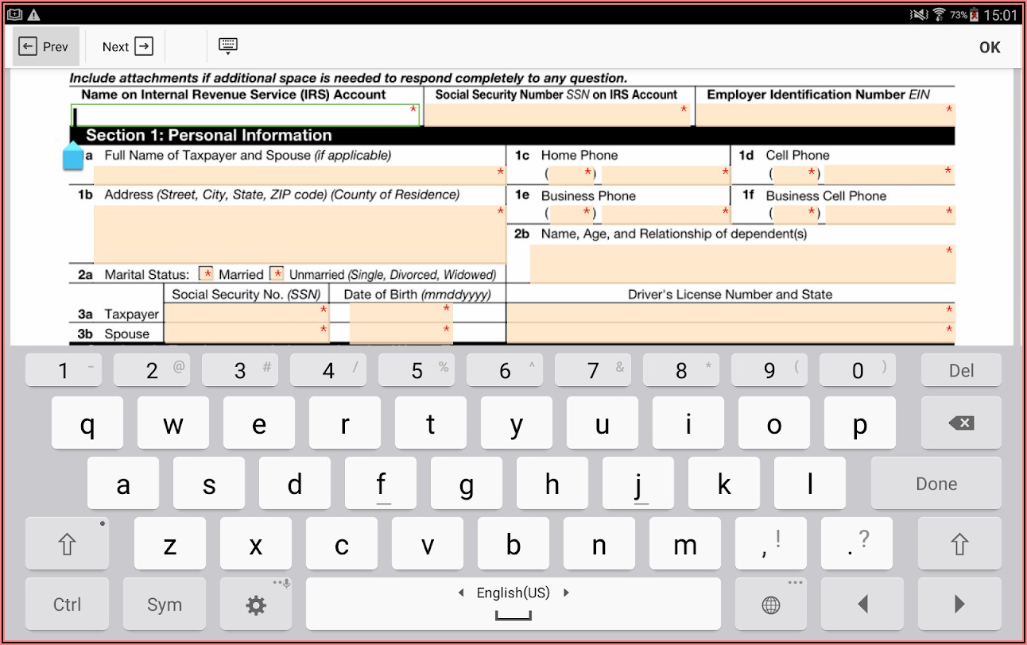Click the 3a Taxpayer Social Security No. field
This screenshot has width=1027, height=645.
246,313
